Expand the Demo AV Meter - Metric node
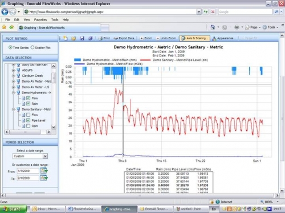The height and width of the screenshot is (213, 285). [13, 81]
